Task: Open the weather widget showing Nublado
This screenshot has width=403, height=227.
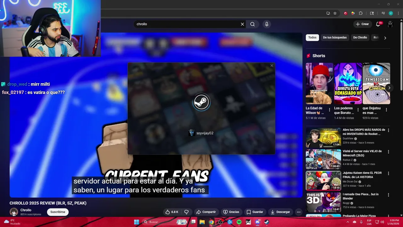Action: 12,222
